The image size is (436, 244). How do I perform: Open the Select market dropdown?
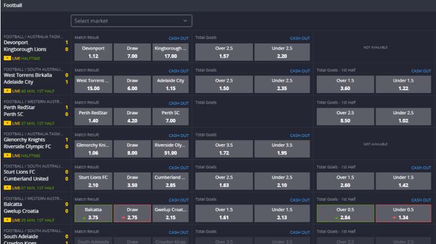[131, 21]
